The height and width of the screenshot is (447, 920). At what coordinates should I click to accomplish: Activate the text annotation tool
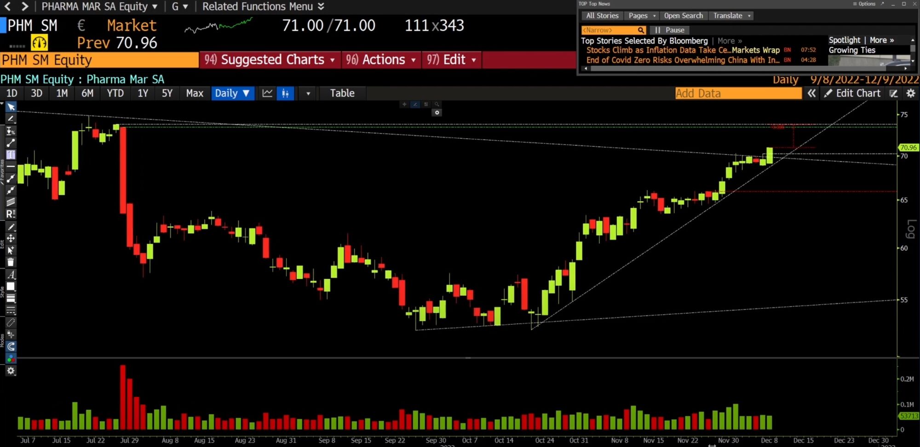(x=11, y=155)
